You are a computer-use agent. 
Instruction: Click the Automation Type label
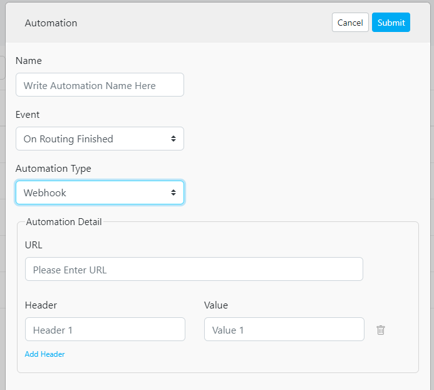53,169
